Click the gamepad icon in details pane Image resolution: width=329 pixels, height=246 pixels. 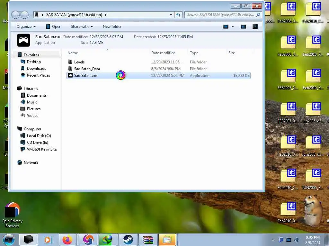click(x=23, y=40)
